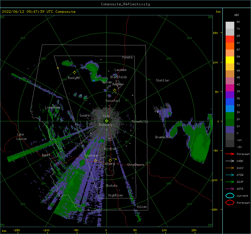Click the dBZ legend heading
Image resolution: width=251 pixels, height=234 pixels.
[x=236, y=15]
